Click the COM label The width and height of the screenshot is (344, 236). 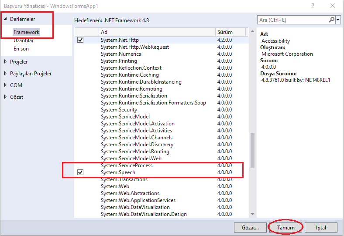pos(16,85)
